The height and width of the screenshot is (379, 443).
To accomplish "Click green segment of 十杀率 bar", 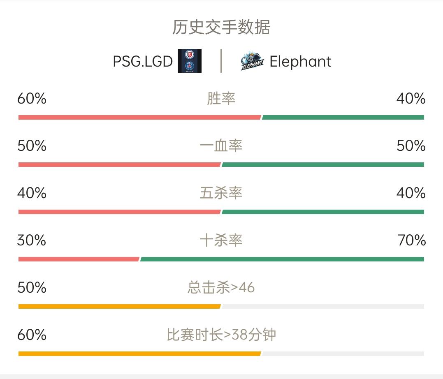I will point(282,259).
